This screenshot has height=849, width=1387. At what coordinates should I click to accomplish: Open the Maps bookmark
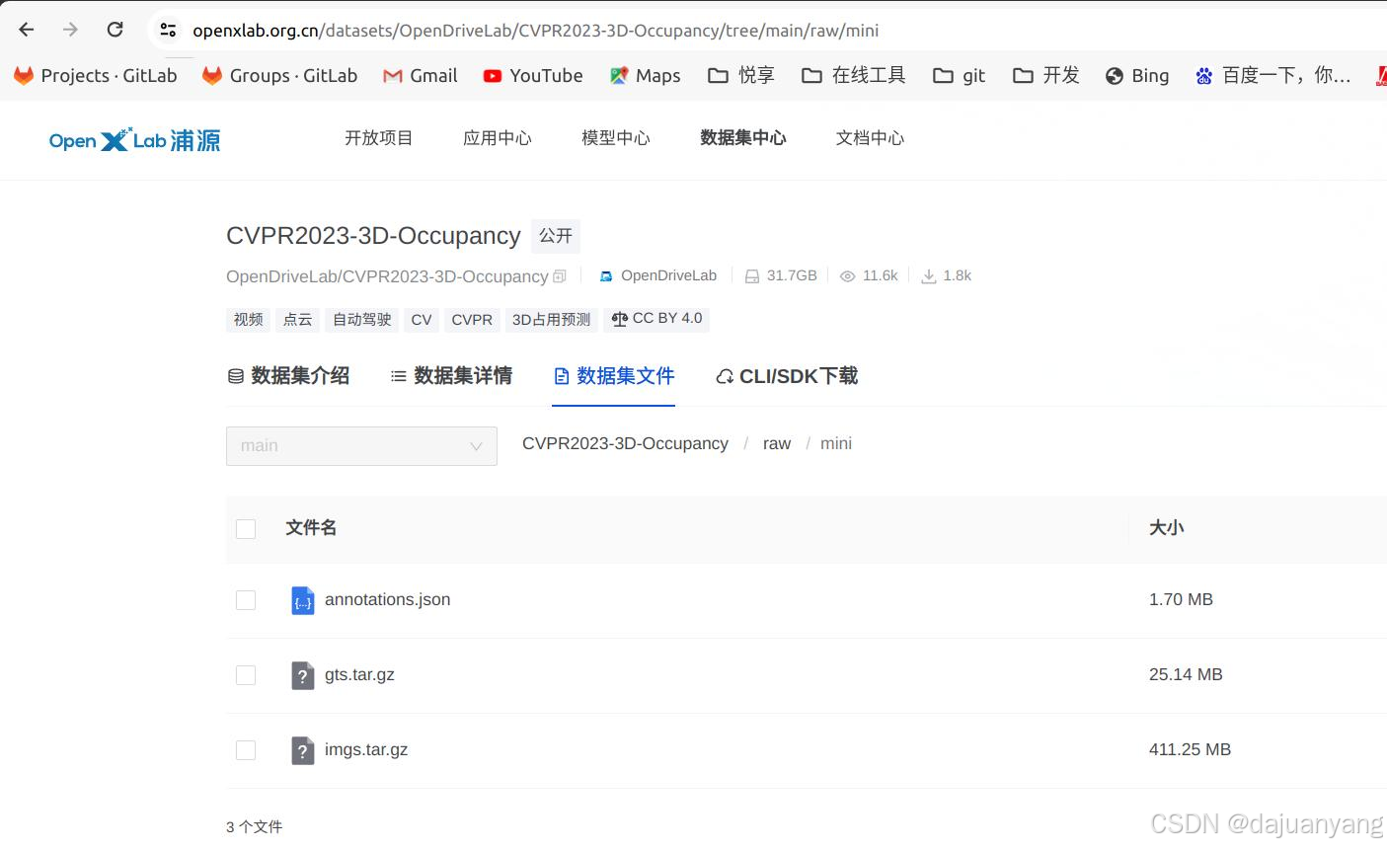pos(645,76)
